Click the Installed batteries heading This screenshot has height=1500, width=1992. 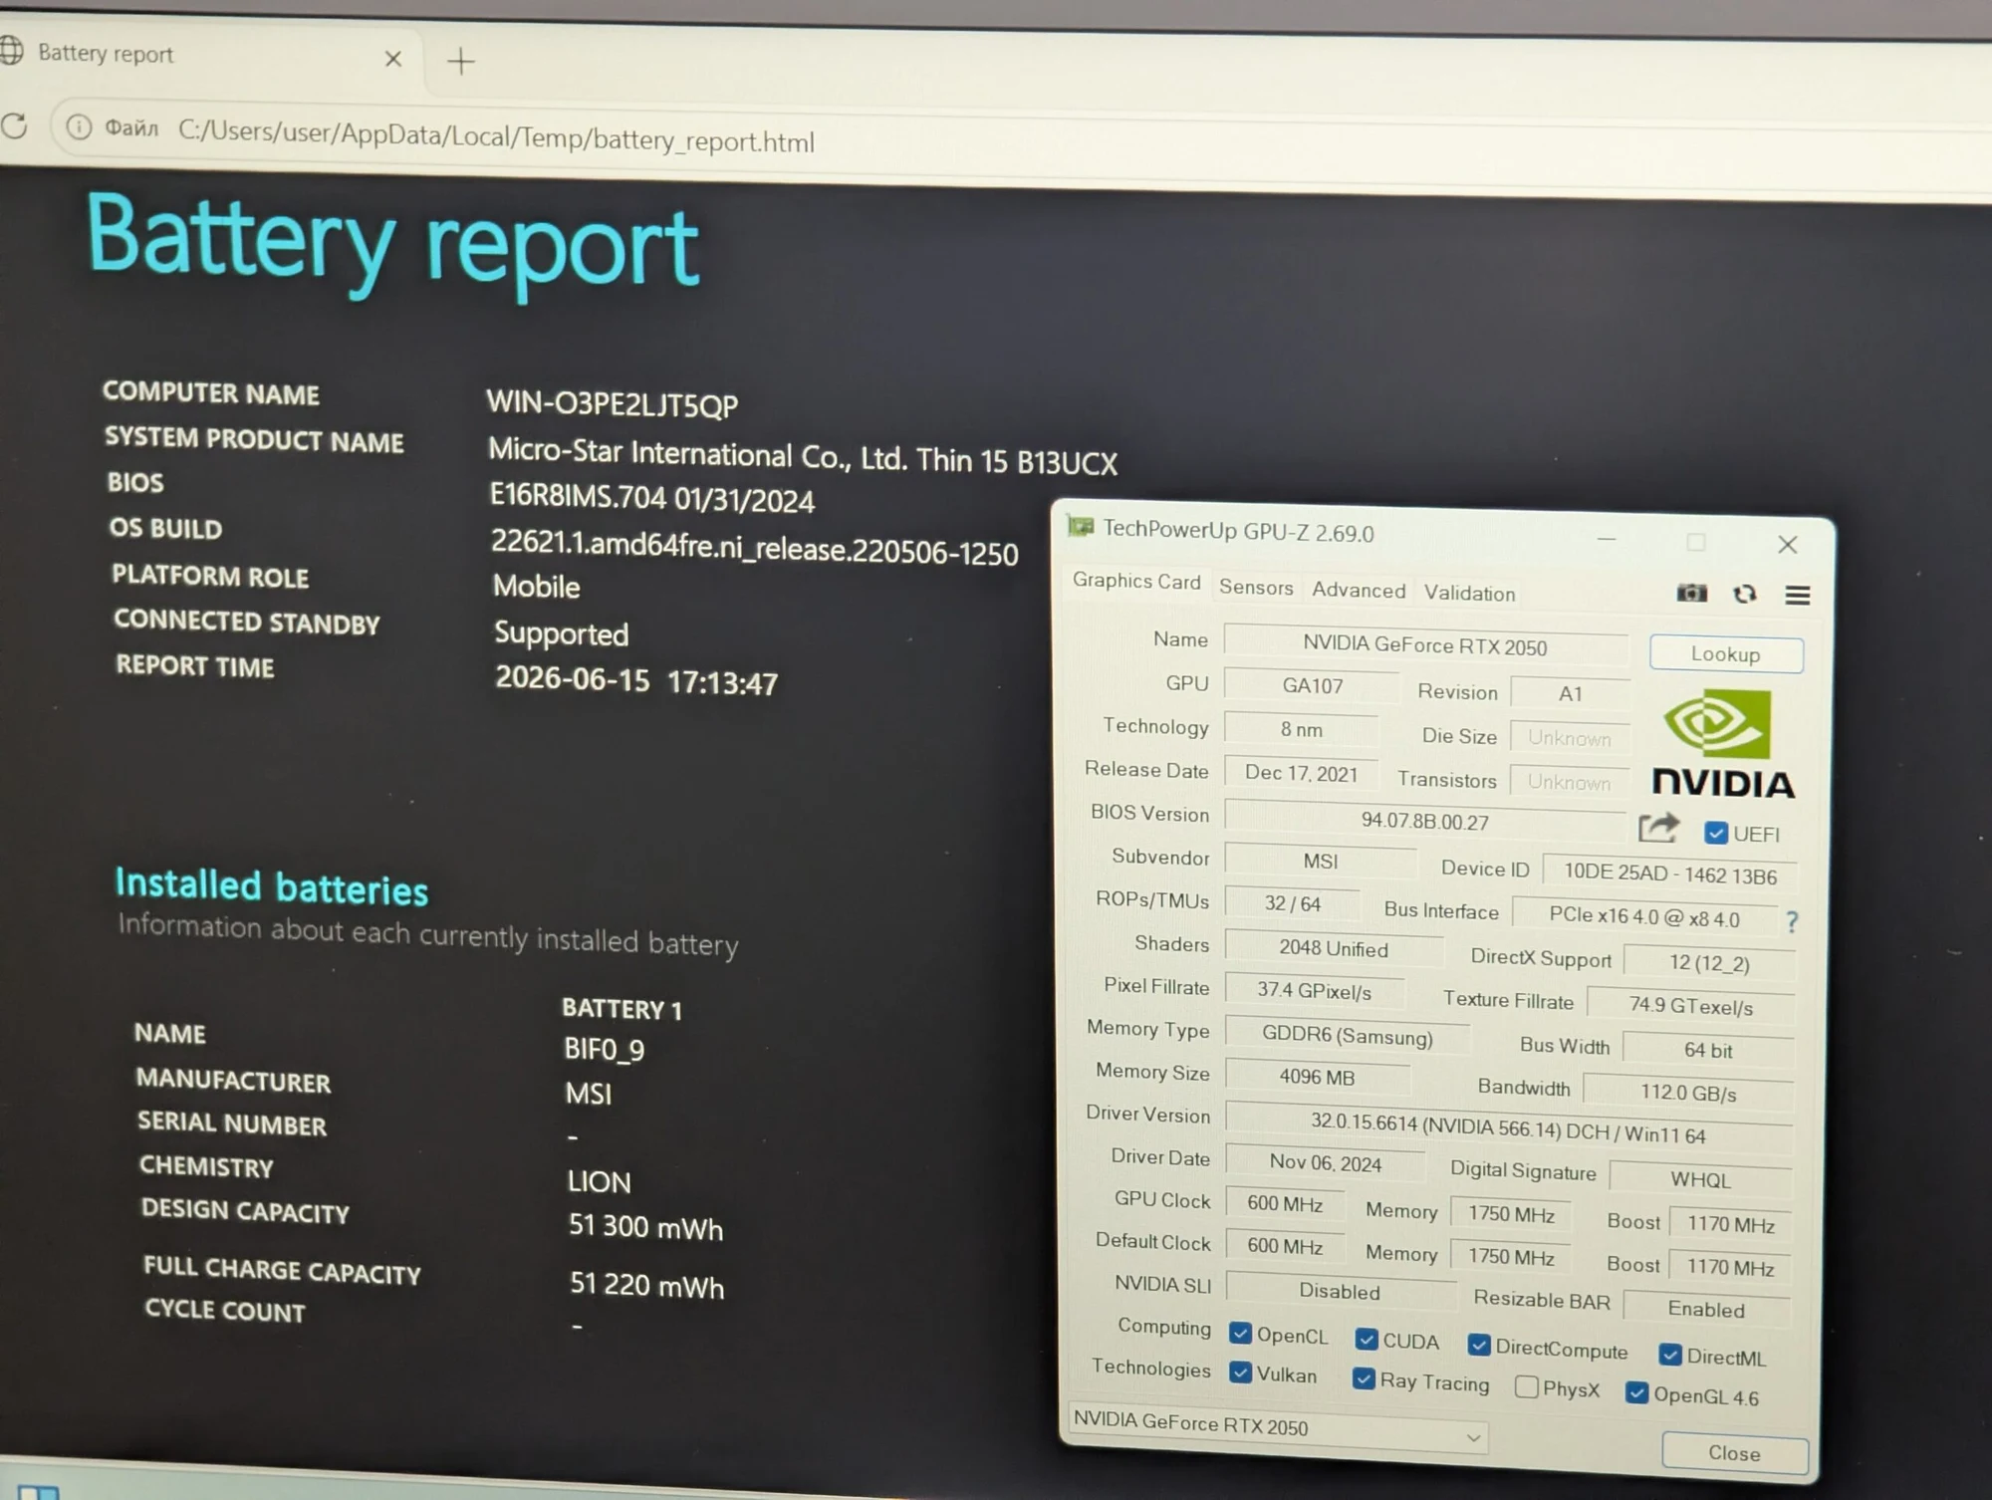(x=271, y=886)
